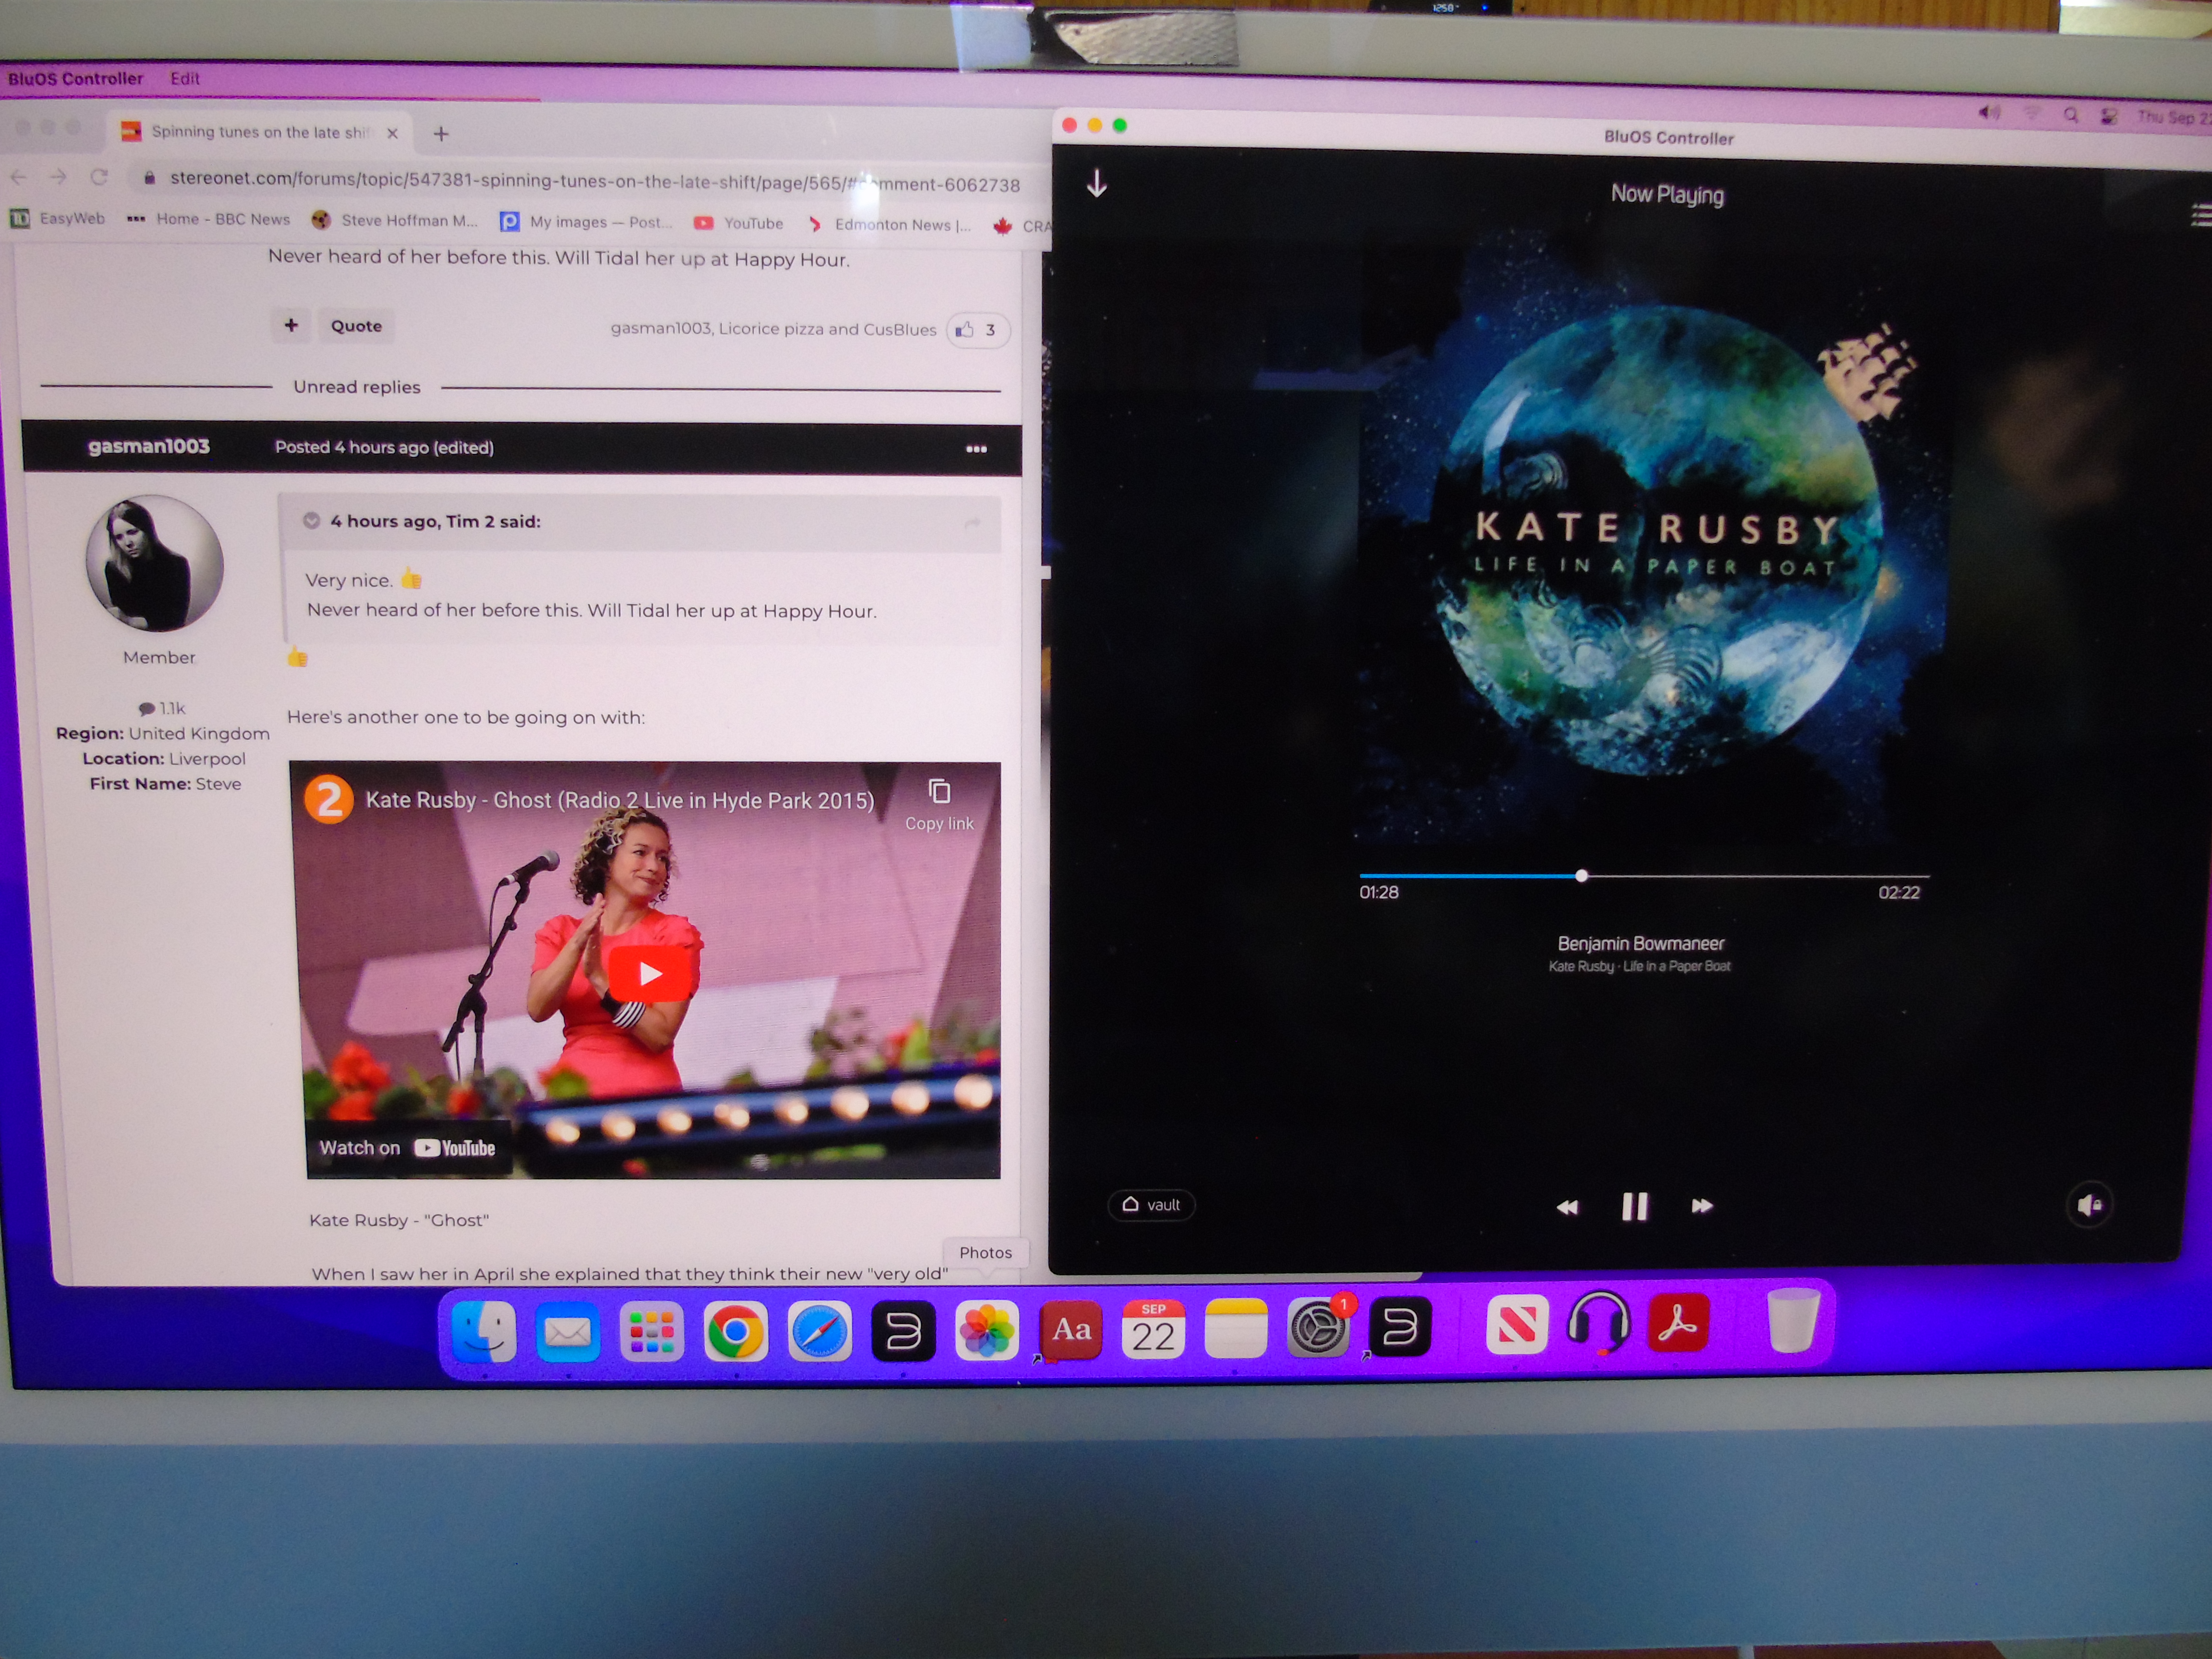Screen dimensions: 2212x1659
Task: Toggle multiquote plus button
Action: point(291,325)
